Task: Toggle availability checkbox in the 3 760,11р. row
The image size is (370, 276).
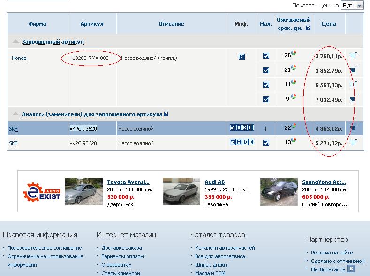Action: 266,56
